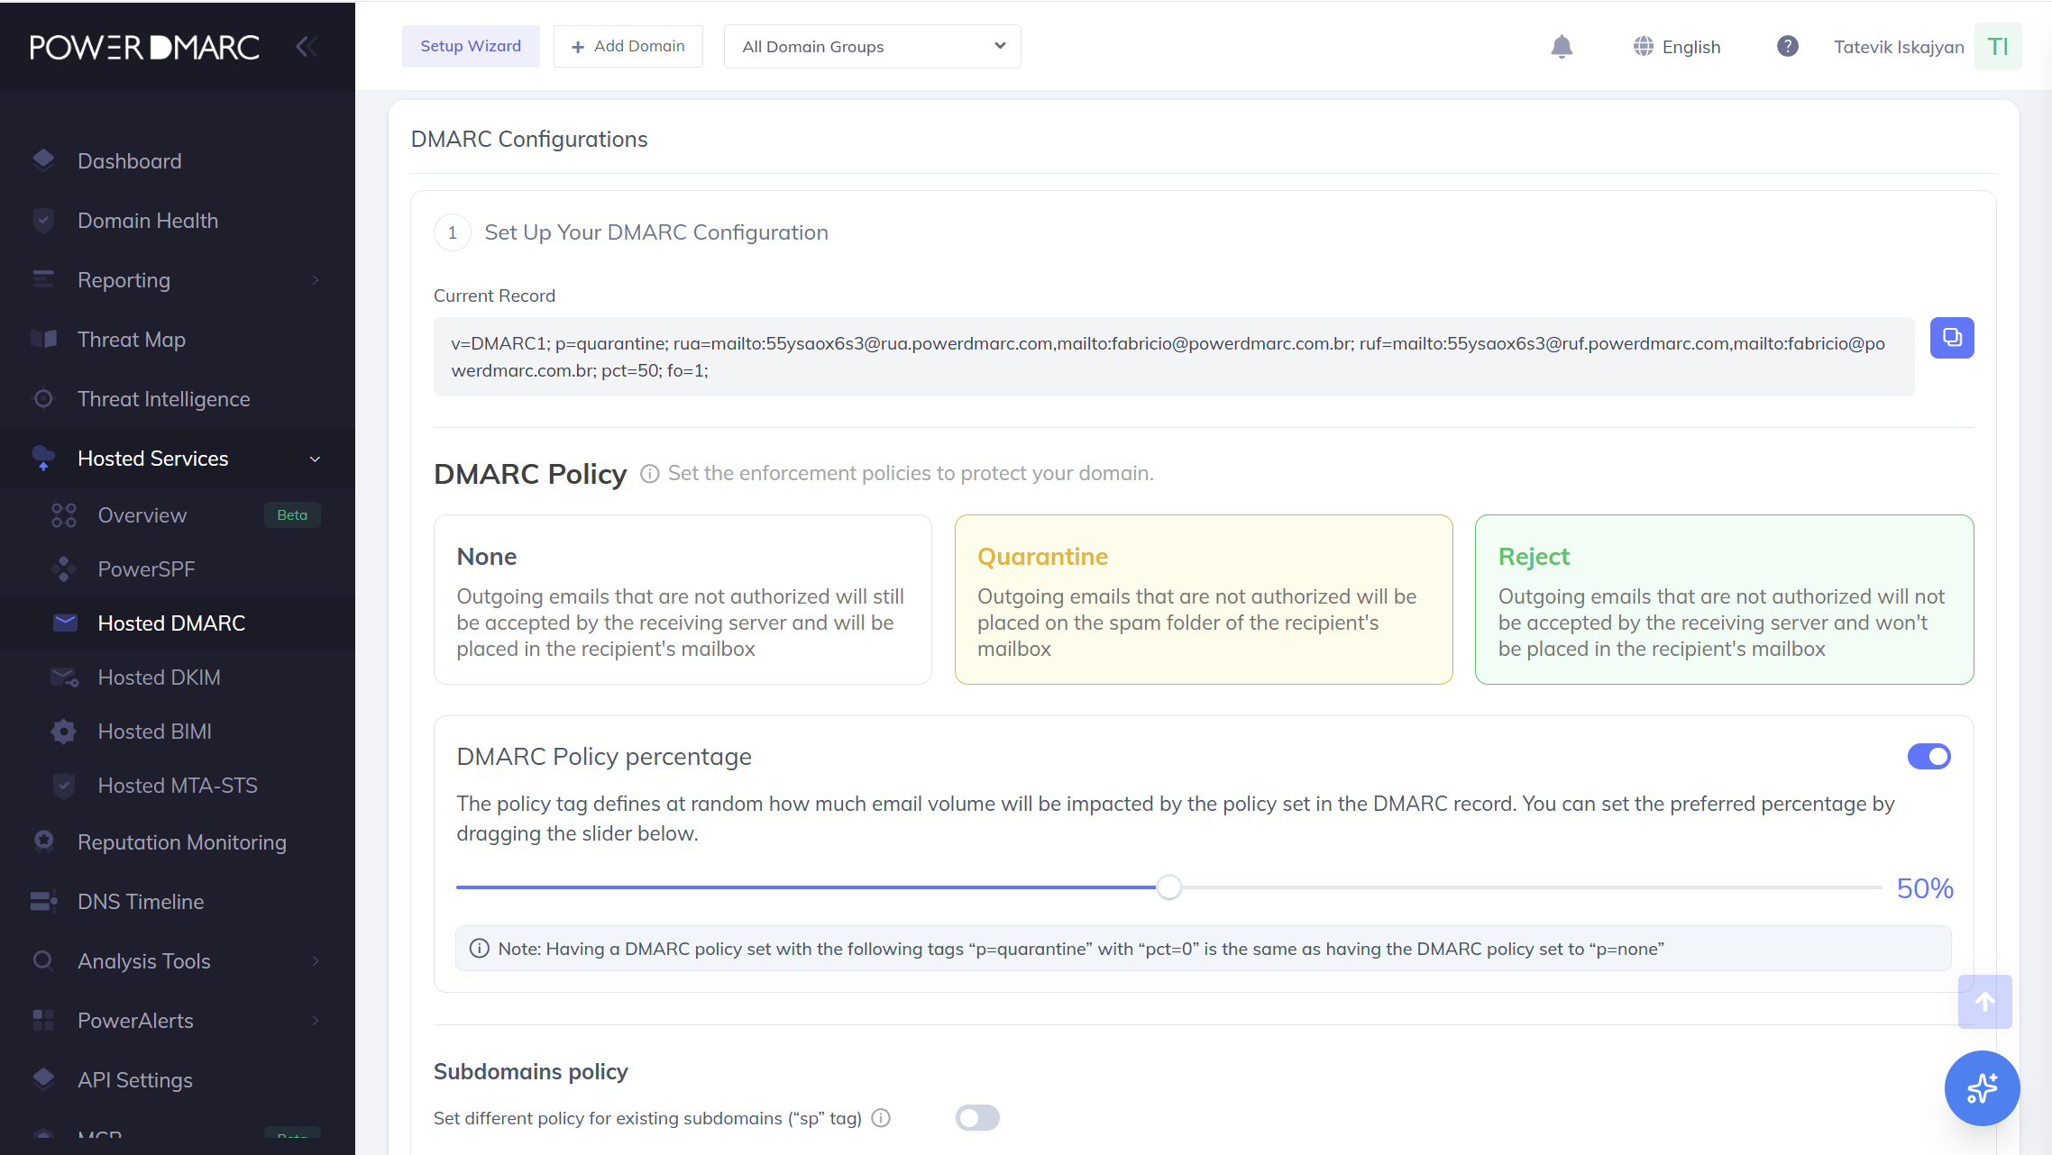Enable the subdomains policy sp tag toggle
Viewport: 2052px width, 1155px height.
(x=978, y=1118)
